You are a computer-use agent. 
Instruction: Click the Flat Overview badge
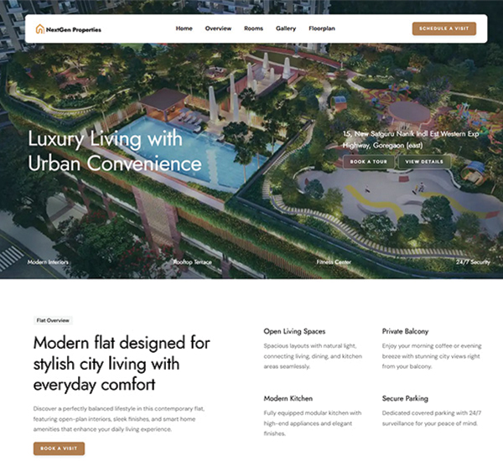[x=53, y=320]
